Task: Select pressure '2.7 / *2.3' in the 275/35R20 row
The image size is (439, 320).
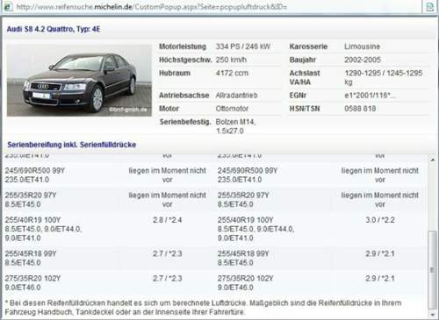Action: pos(168,278)
